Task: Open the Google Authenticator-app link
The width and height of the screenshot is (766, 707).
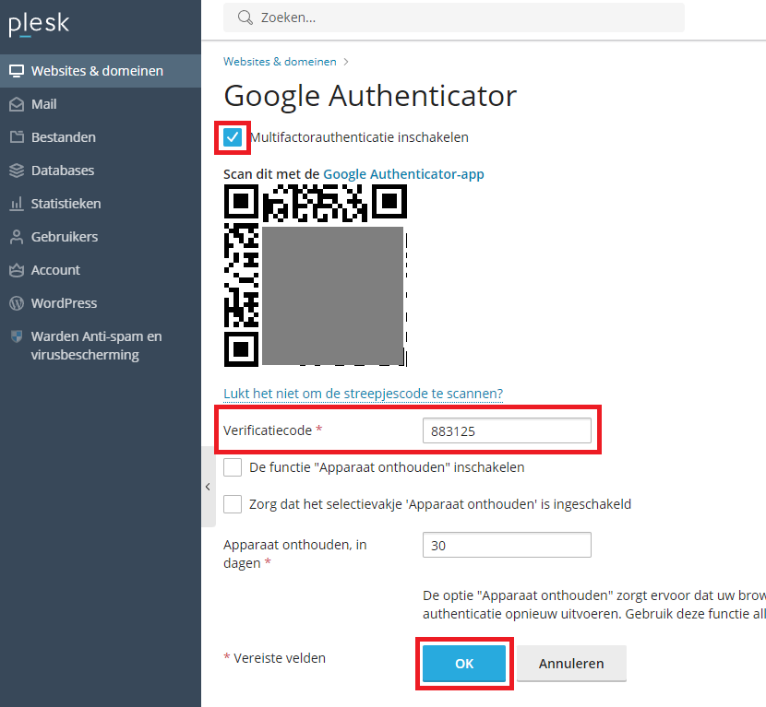Action: (x=403, y=174)
